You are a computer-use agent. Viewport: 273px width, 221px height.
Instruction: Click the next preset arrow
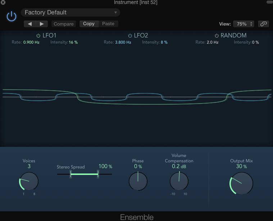pyautogui.click(x=42, y=24)
